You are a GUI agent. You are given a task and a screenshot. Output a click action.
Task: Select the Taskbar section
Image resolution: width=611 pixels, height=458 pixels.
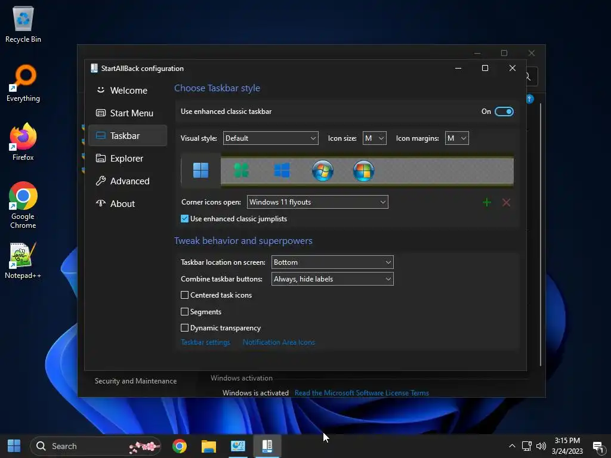point(128,135)
